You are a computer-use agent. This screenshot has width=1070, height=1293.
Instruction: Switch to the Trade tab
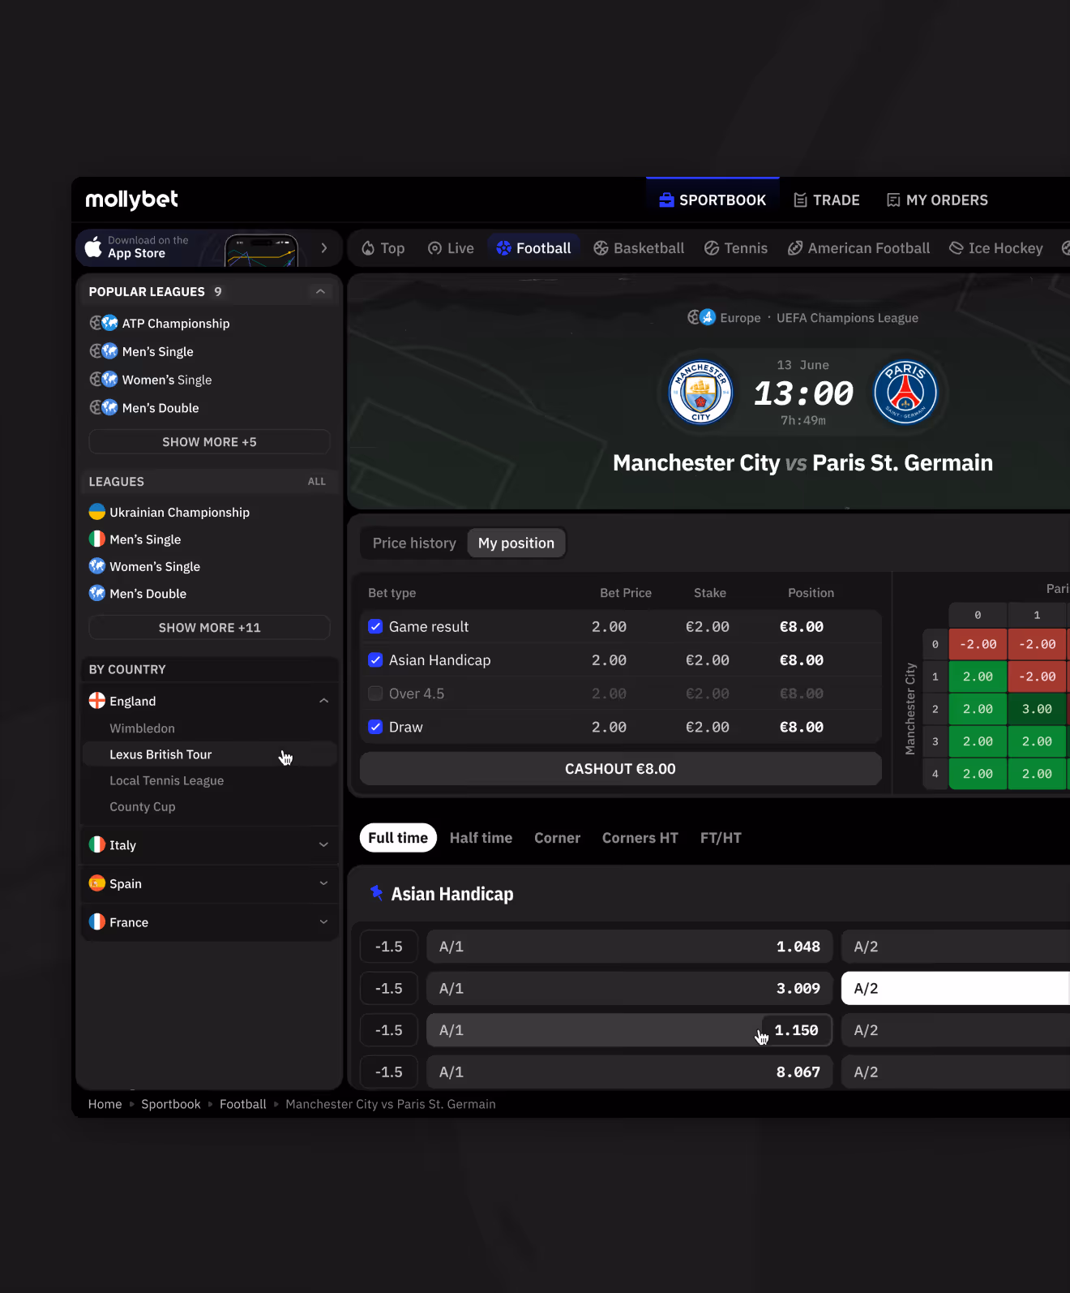826,200
